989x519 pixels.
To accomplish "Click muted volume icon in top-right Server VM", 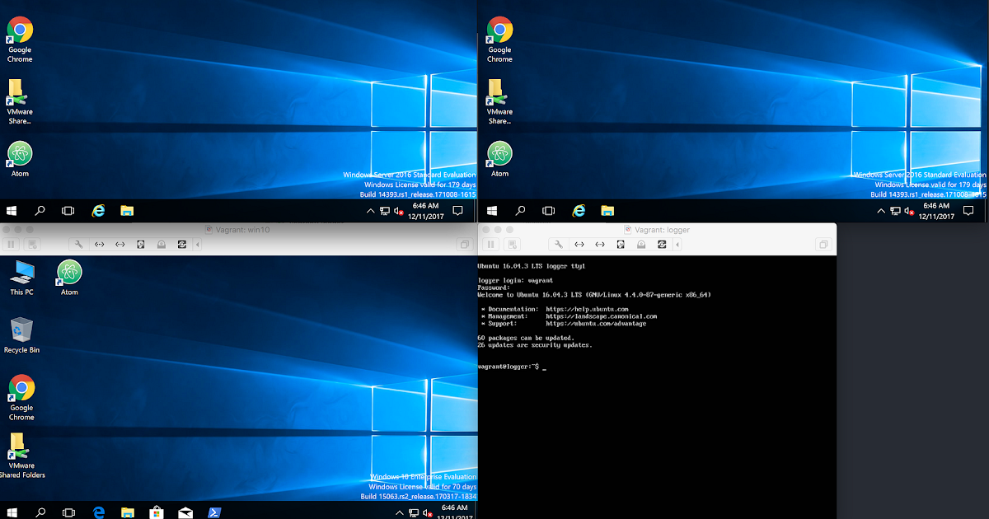I will pos(910,212).
